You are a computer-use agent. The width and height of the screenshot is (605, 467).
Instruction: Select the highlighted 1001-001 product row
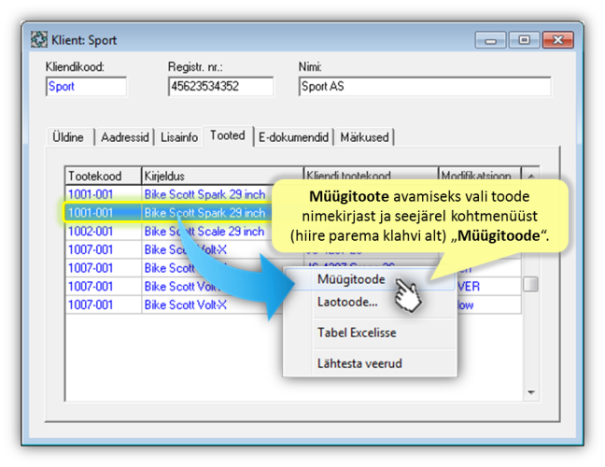[x=168, y=213]
